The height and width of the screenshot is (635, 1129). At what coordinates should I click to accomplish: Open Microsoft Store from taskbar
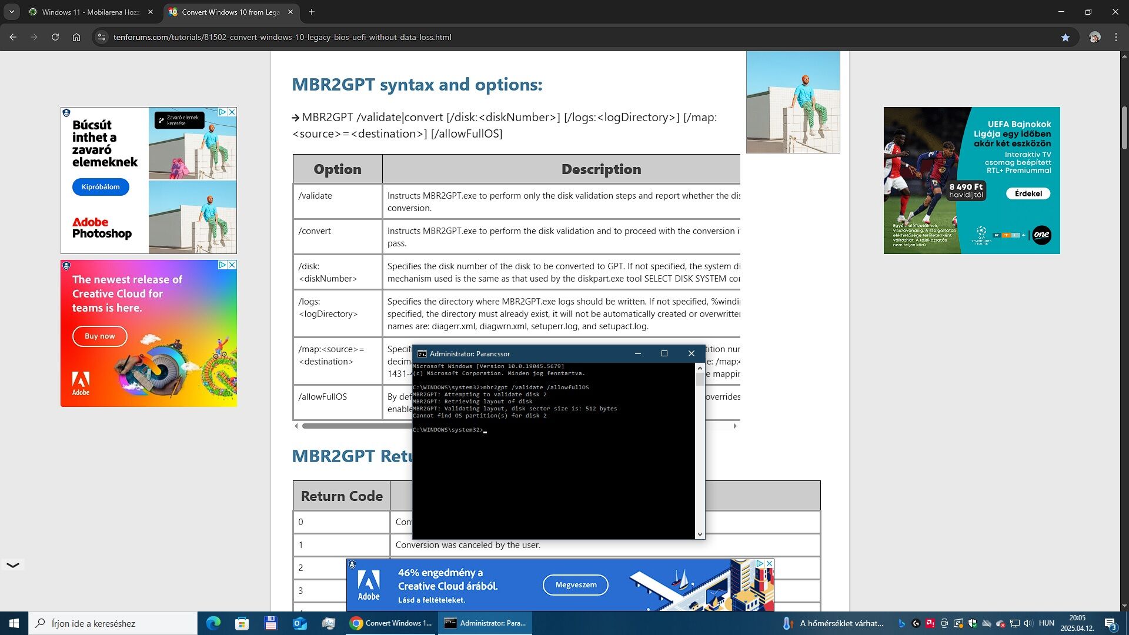click(x=242, y=623)
